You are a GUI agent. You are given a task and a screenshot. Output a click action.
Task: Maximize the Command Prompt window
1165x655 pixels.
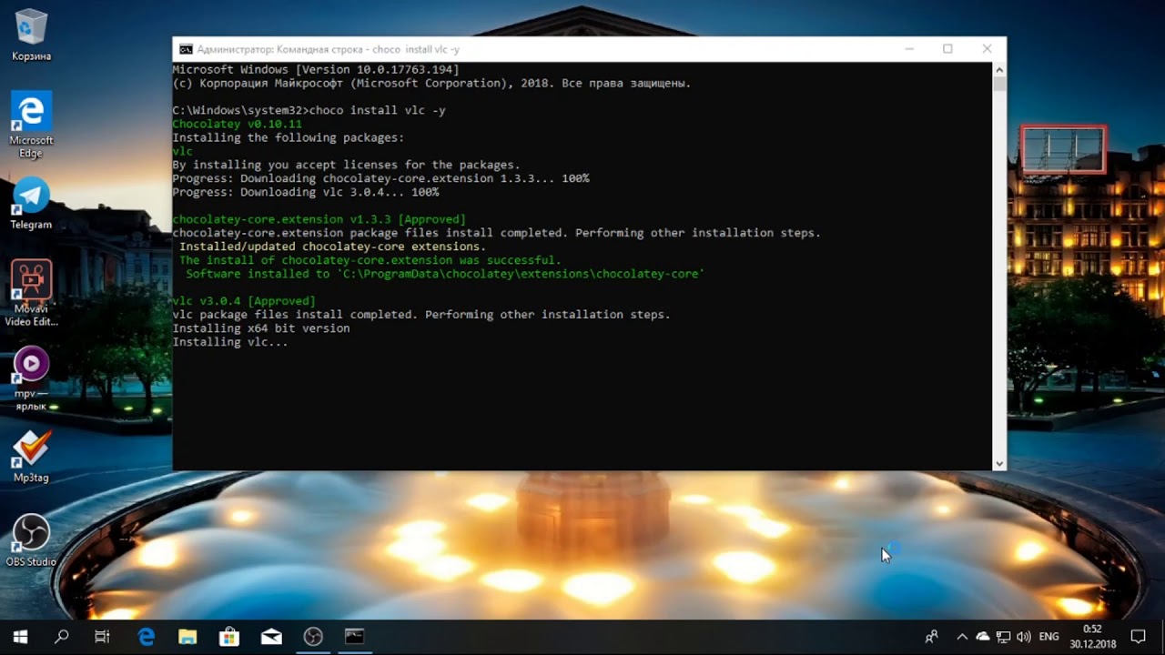(947, 49)
